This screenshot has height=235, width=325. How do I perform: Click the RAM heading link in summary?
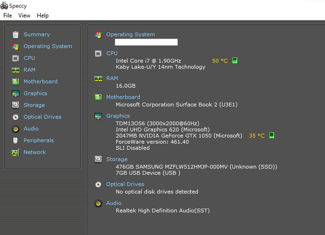pyautogui.click(x=112, y=78)
